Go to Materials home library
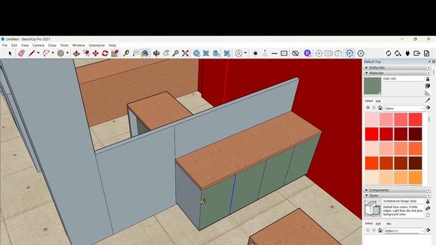 (x=380, y=108)
